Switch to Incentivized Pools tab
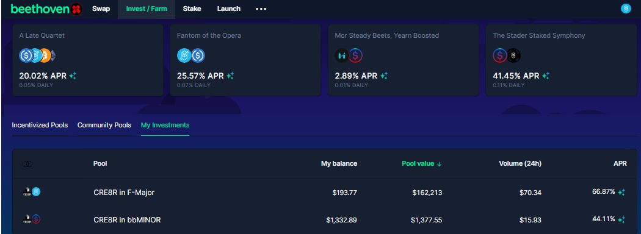 click(x=40, y=125)
